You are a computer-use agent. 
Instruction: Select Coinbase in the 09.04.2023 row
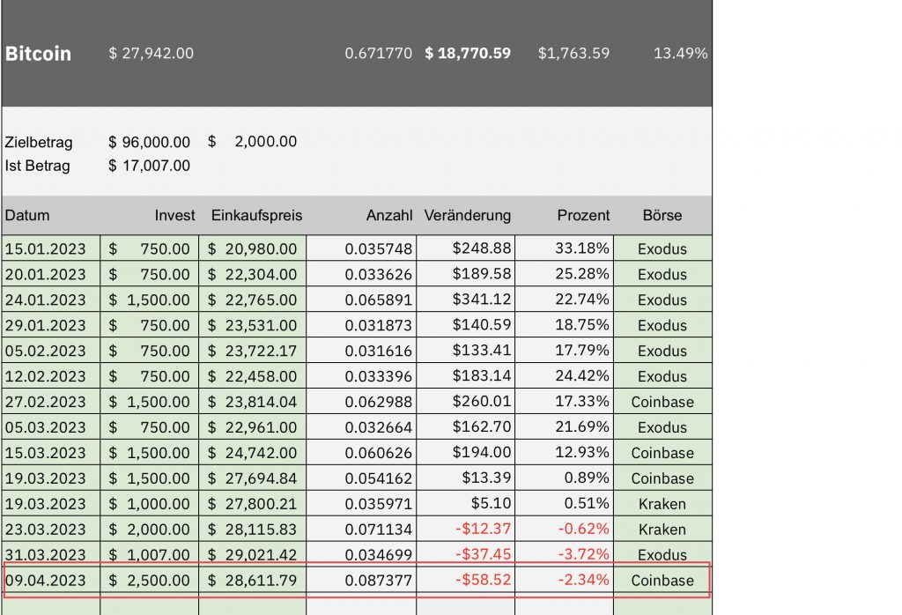[662, 580]
